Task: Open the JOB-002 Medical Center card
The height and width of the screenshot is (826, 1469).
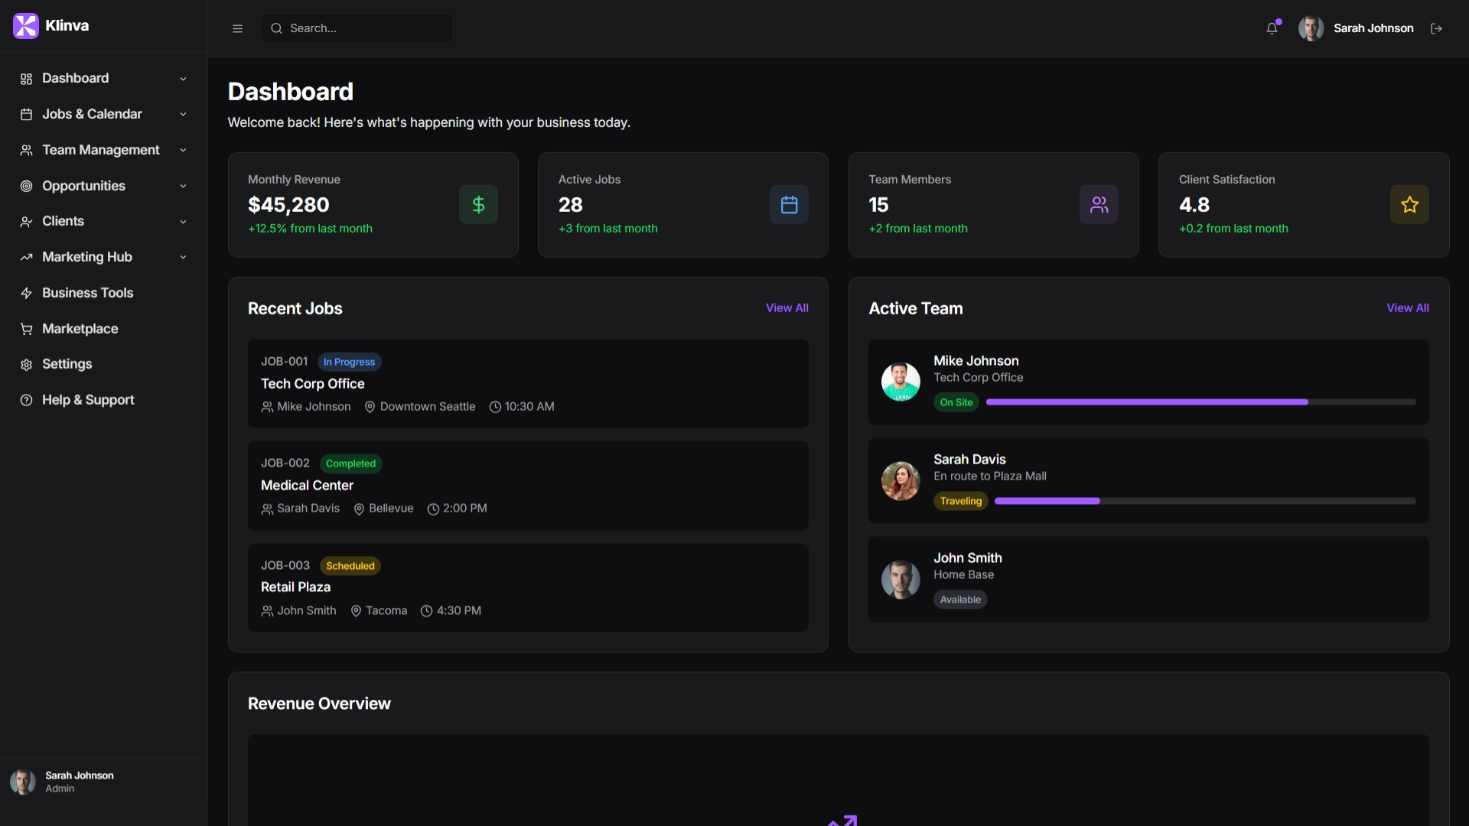Action: click(x=528, y=485)
